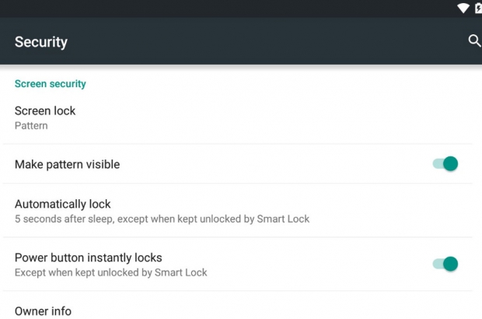This screenshot has height=319, width=482.
Task: Tap the Screen lock title text
Action: tap(45, 110)
